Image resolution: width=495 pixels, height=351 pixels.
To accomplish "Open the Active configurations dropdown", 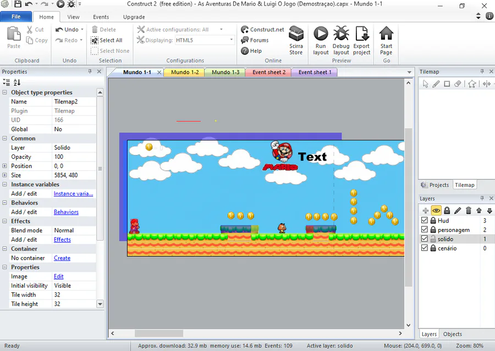I will [x=221, y=30].
